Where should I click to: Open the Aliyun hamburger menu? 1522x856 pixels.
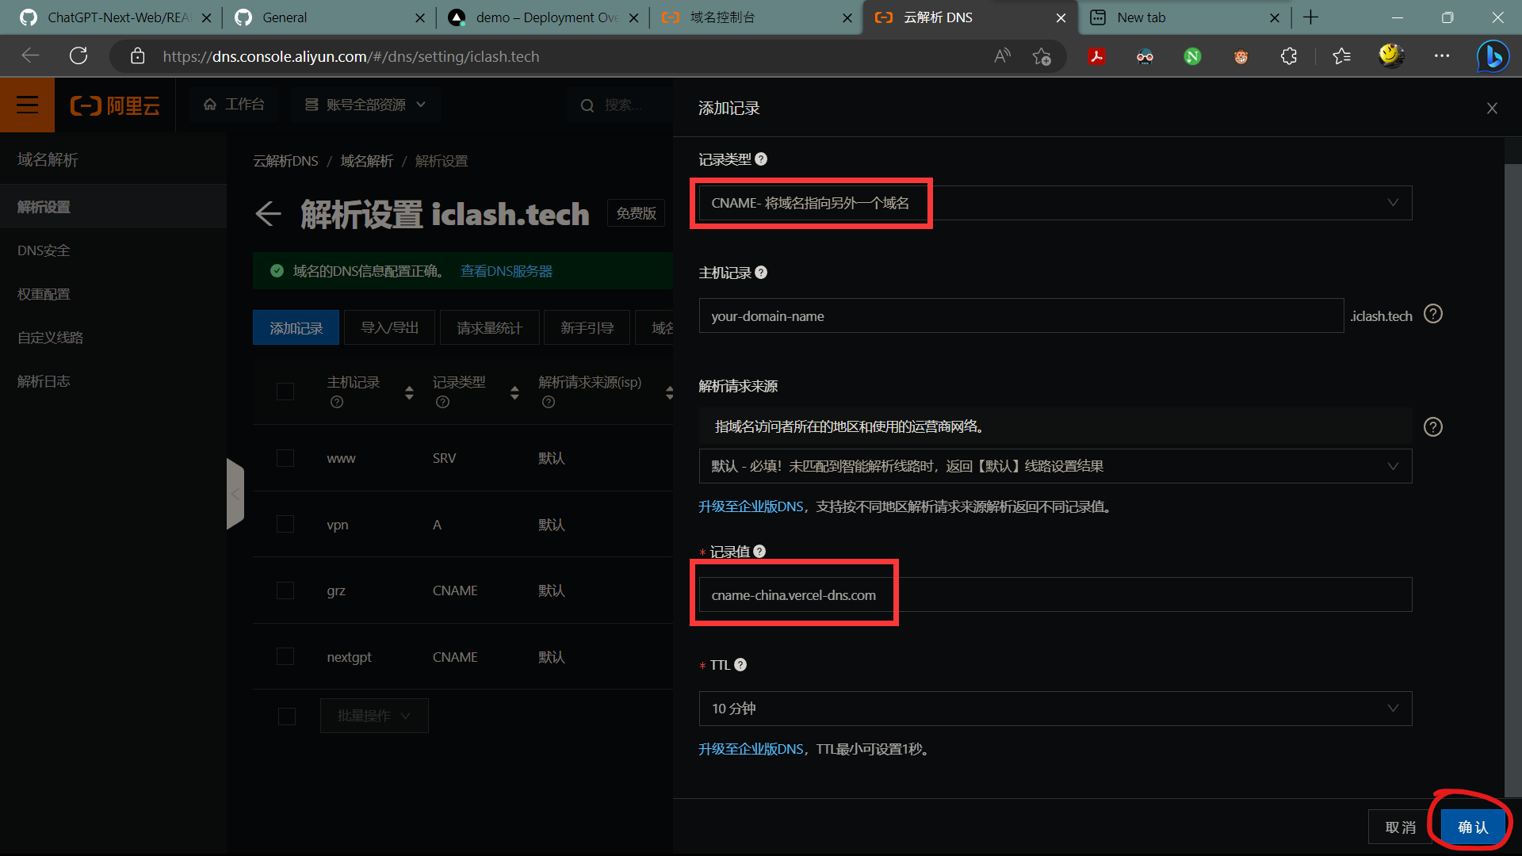(x=27, y=105)
